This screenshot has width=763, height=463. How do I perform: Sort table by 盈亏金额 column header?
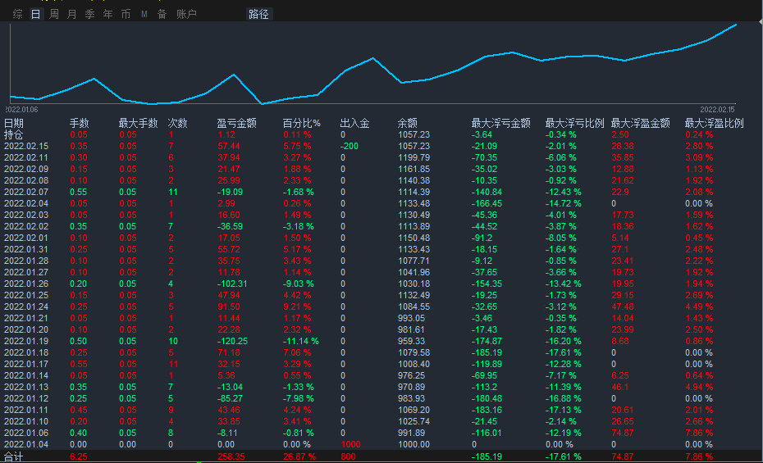click(x=236, y=123)
